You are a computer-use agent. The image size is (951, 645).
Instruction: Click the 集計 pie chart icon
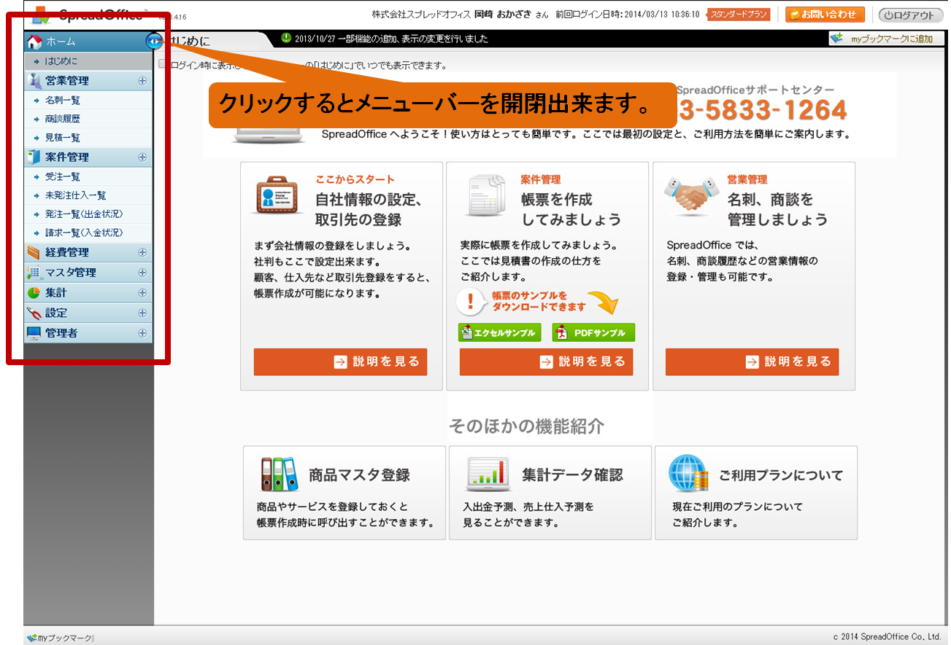pyautogui.click(x=34, y=293)
